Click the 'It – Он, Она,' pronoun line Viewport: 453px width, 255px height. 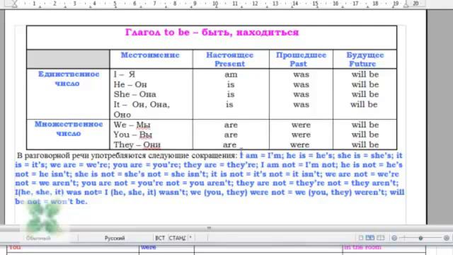142,104
